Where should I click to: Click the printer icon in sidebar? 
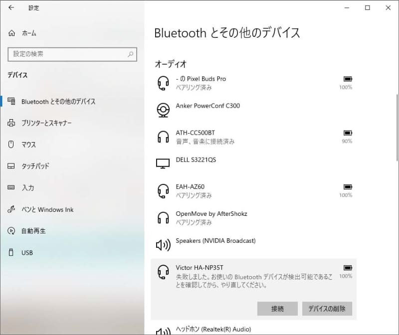(x=11, y=123)
